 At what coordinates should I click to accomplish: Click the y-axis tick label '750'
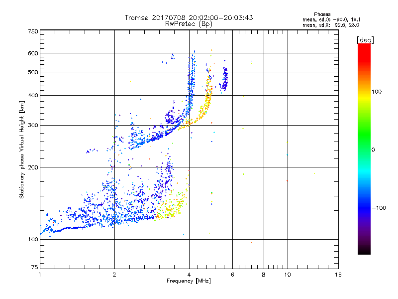pos(33,31)
